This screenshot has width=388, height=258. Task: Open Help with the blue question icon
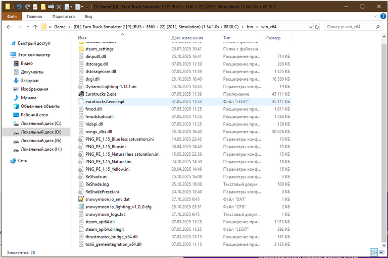(383, 16)
